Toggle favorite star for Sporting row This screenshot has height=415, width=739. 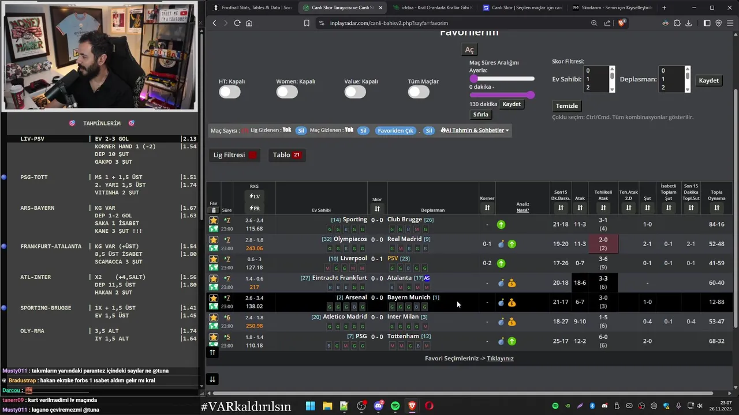tap(214, 220)
